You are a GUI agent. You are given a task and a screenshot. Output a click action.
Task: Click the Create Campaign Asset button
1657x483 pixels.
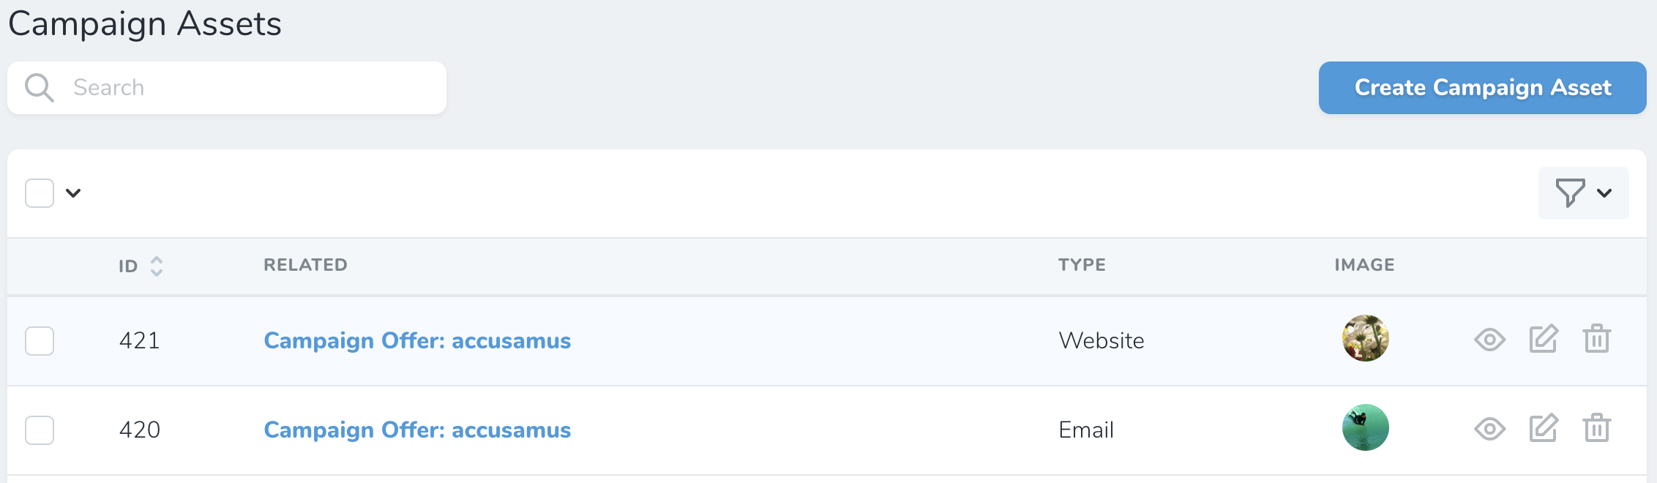pyautogui.click(x=1481, y=86)
